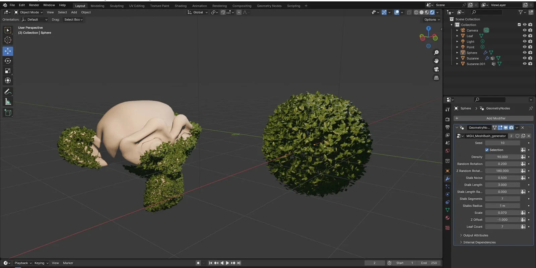536x268 pixels.
Task: Switch to Geometry Nodes workspace tab
Action: tap(269, 6)
